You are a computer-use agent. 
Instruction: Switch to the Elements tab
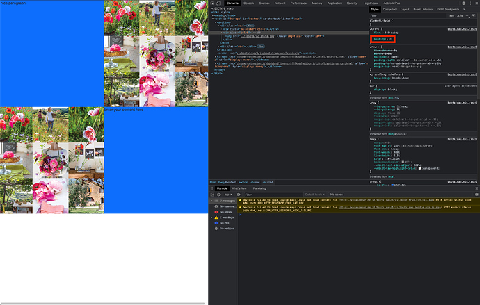click(232, 3)
